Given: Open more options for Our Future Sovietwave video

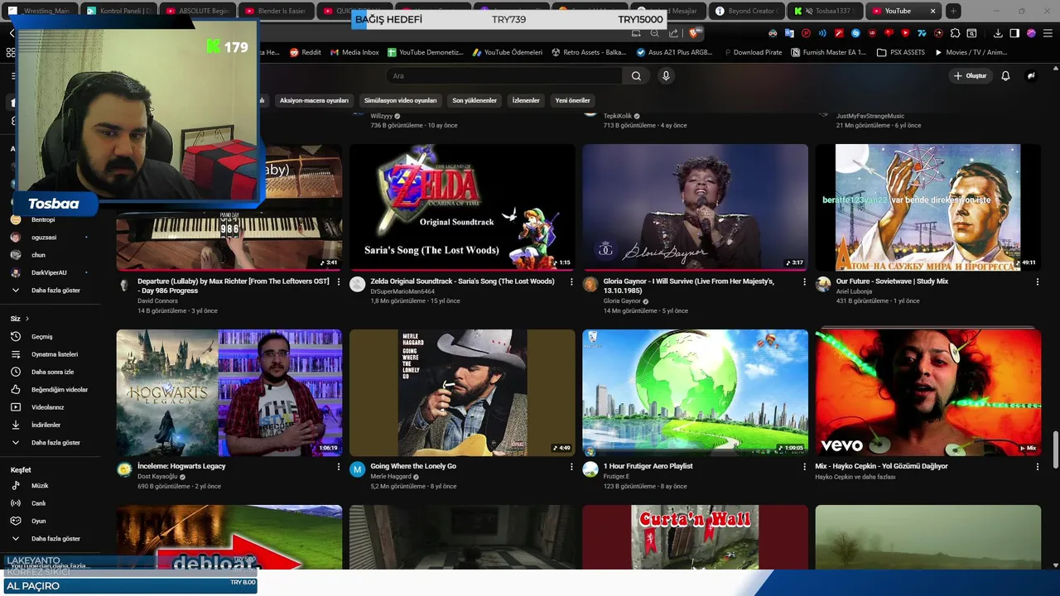Looking at the screenshot, I should pos(1037,281).
